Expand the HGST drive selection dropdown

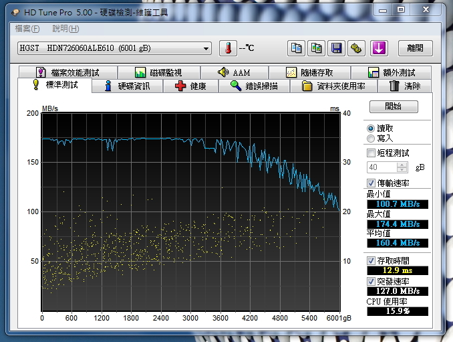coord(206,48)
